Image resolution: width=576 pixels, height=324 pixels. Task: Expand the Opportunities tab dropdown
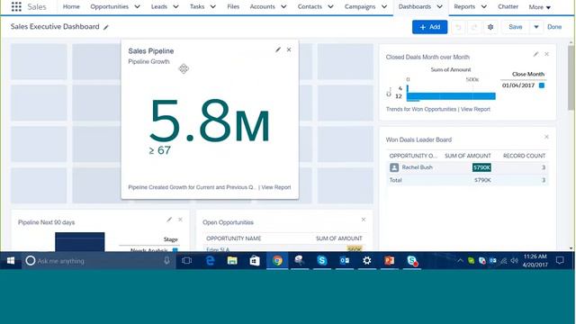(x=137, y=6)
